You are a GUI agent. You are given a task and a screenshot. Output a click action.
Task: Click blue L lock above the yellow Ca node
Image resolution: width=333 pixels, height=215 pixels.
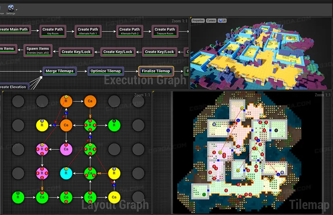pyautogui.click(x=114, y=185)
